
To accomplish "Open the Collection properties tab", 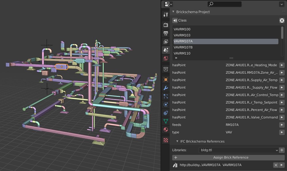I will click(166, 69).
